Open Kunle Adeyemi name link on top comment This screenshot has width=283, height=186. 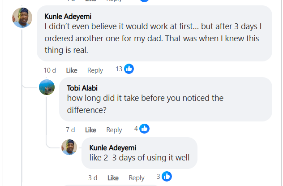click(x=68, y=17)
